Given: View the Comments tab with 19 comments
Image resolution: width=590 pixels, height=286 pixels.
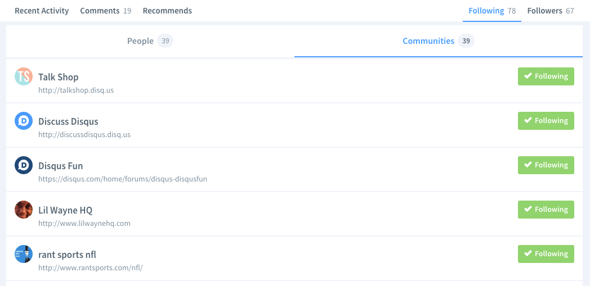Looking at the screenshot, I should point(106,11).
